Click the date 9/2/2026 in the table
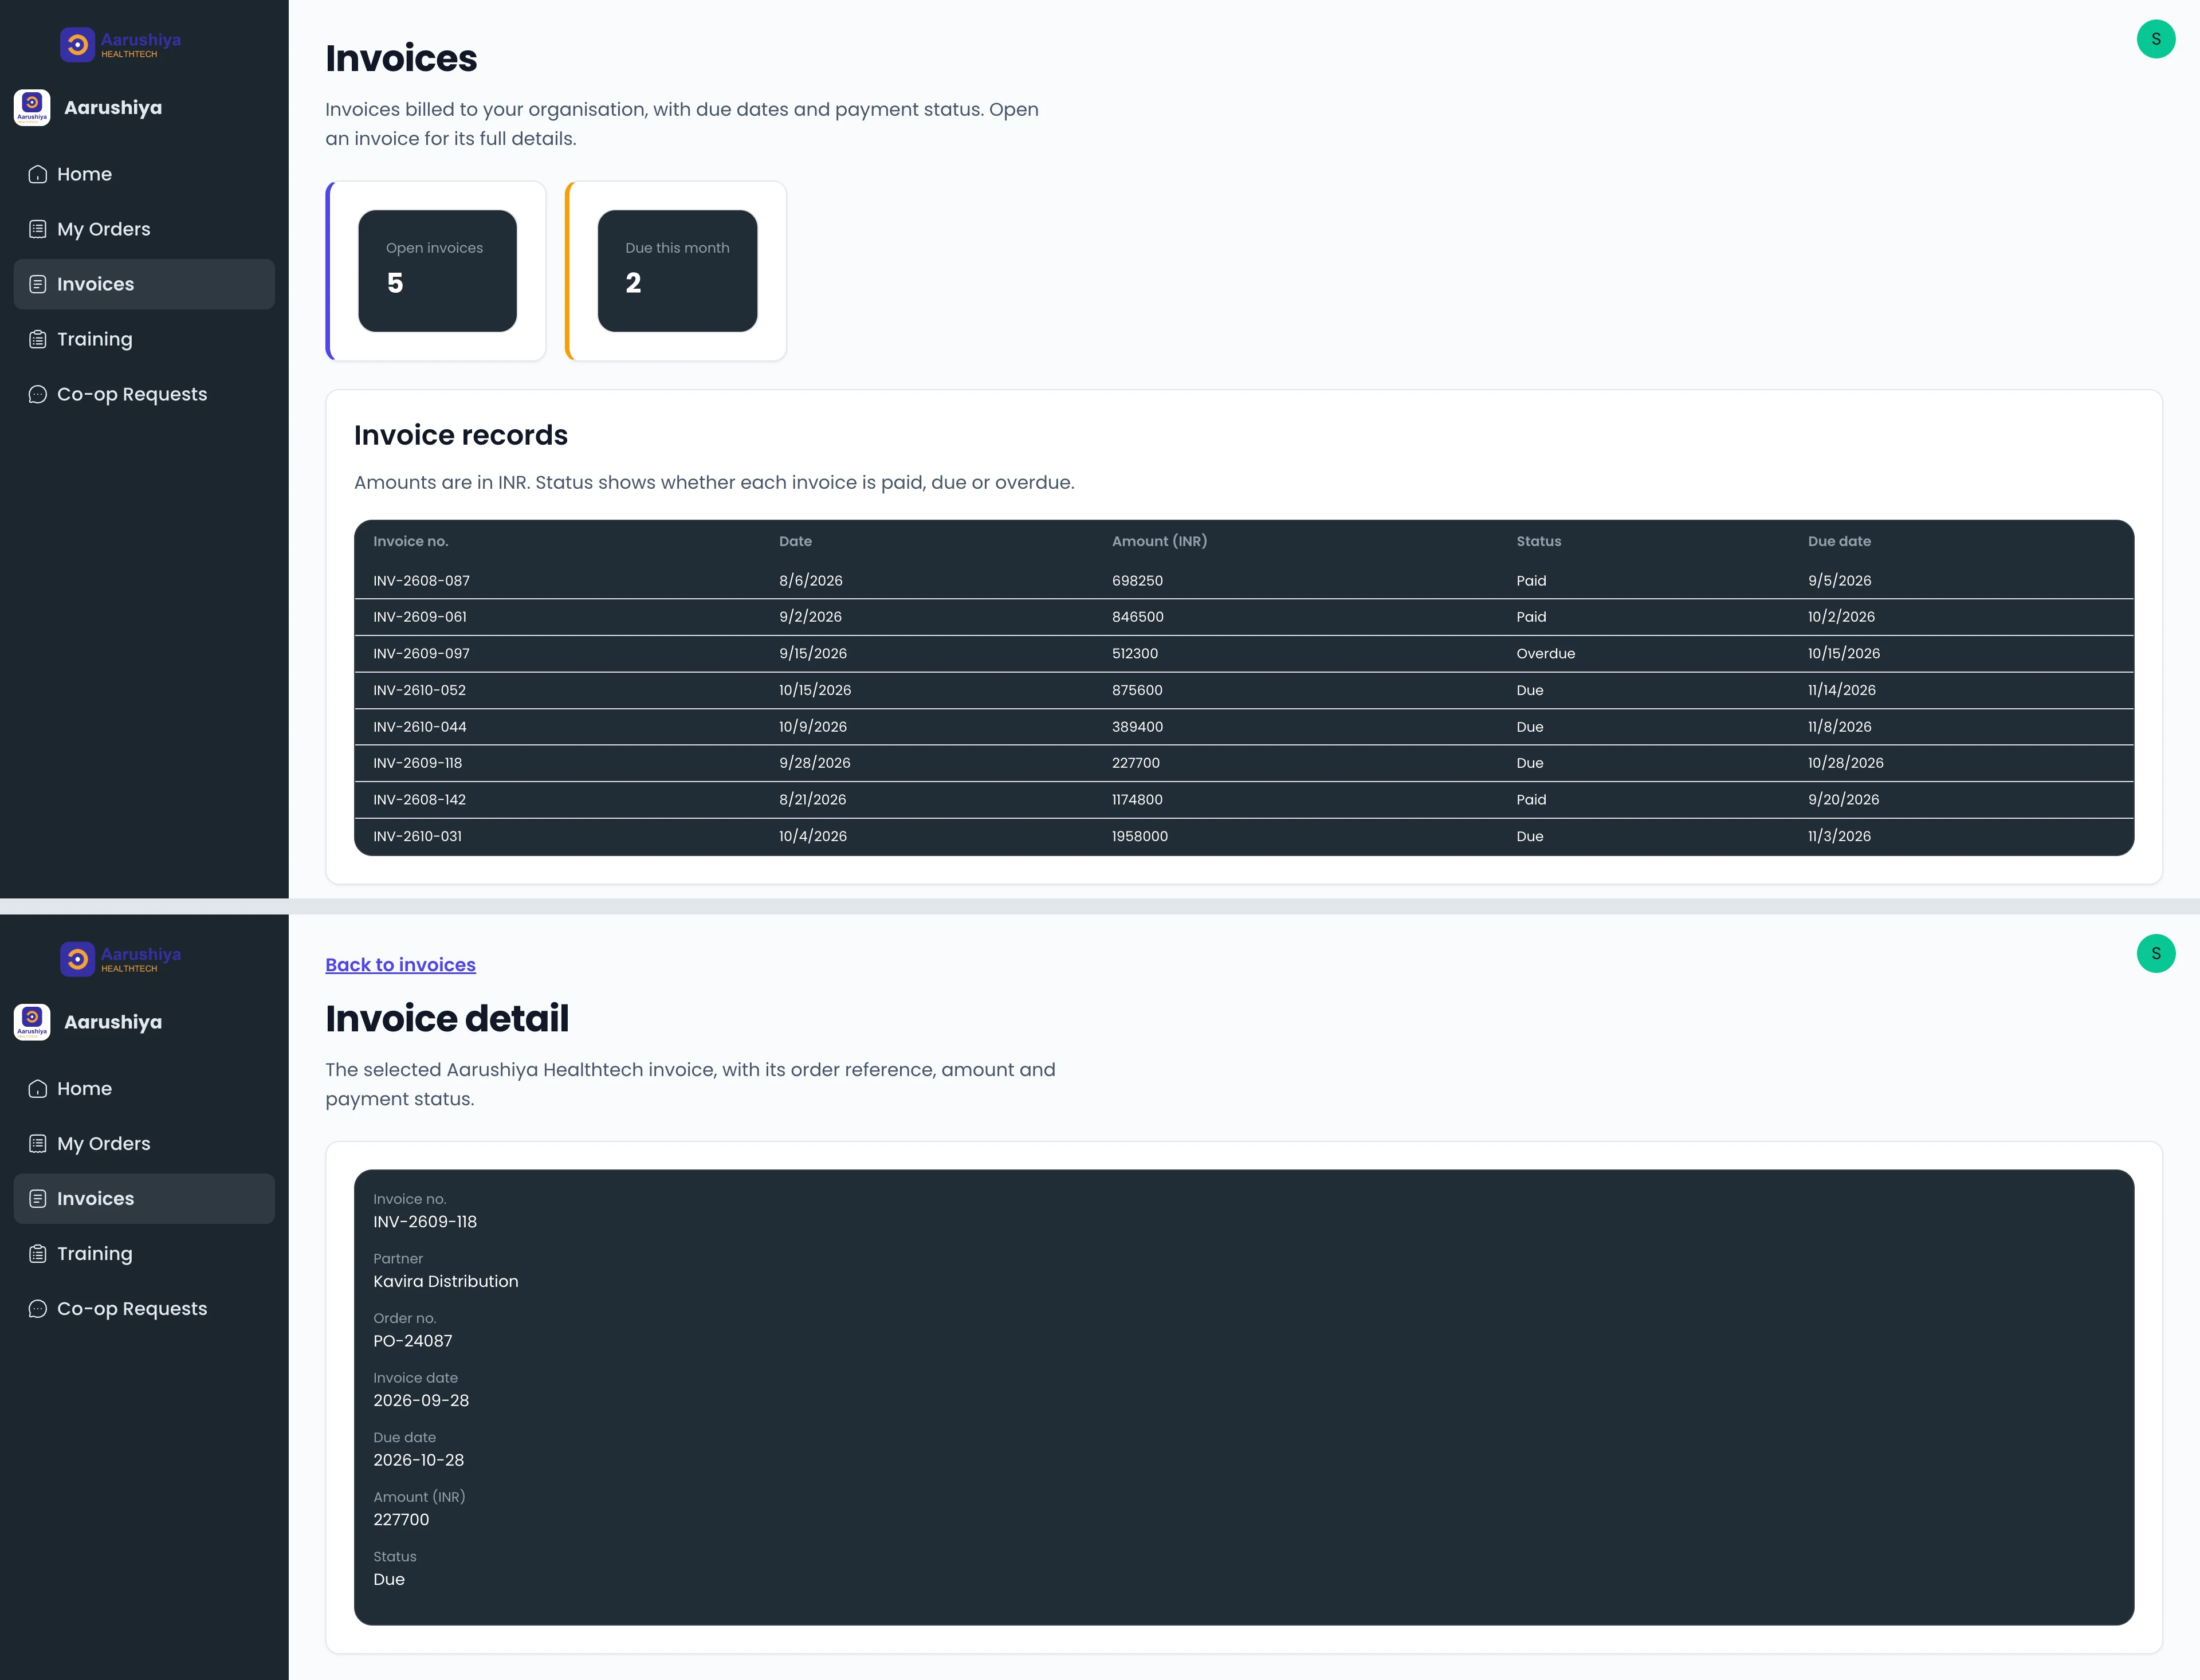 810,617
